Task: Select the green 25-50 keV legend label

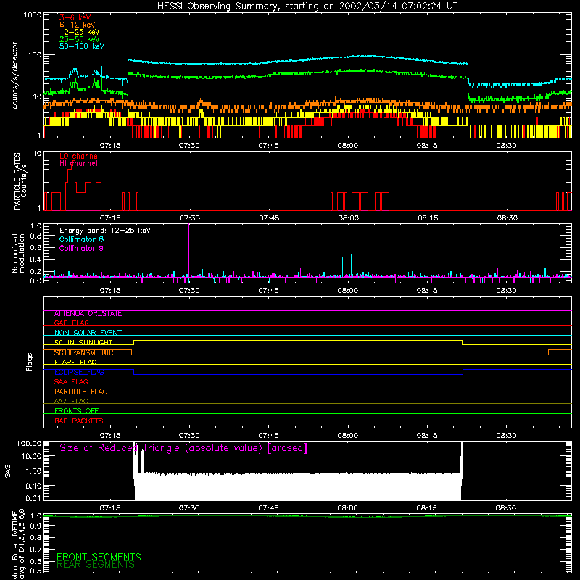Action: point(80,39)
